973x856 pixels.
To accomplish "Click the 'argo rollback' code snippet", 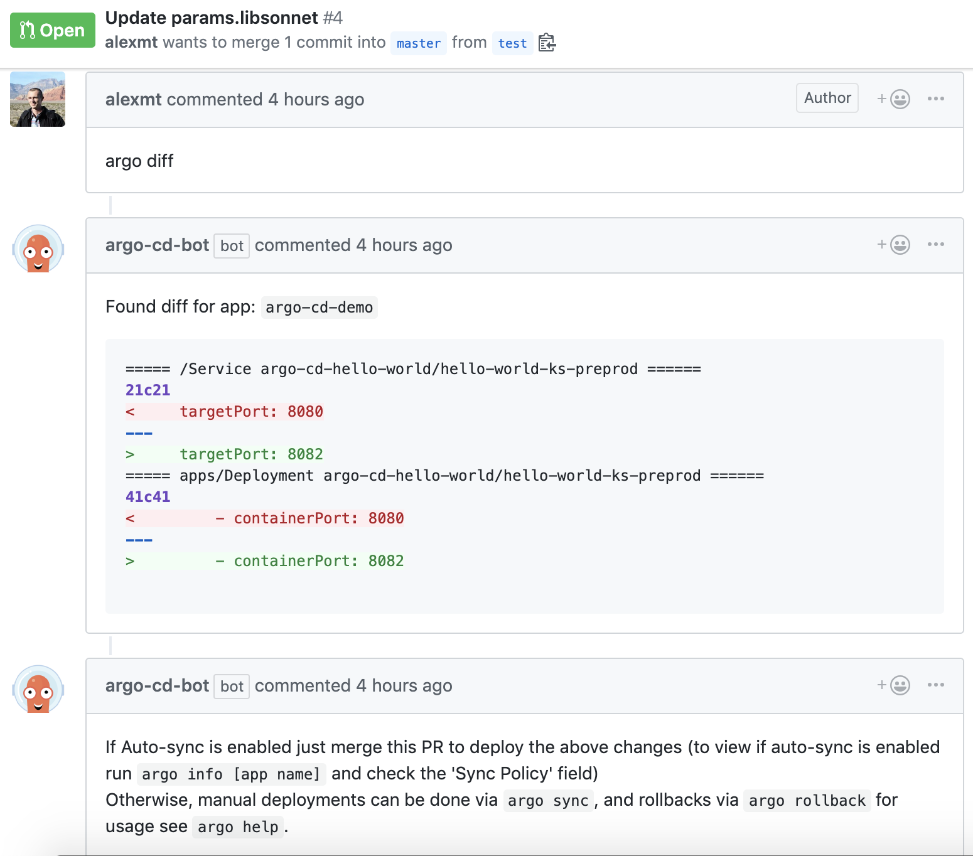I will pos(807,801).
